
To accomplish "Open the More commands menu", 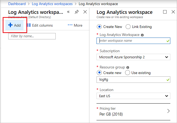I will click(75, 25).
